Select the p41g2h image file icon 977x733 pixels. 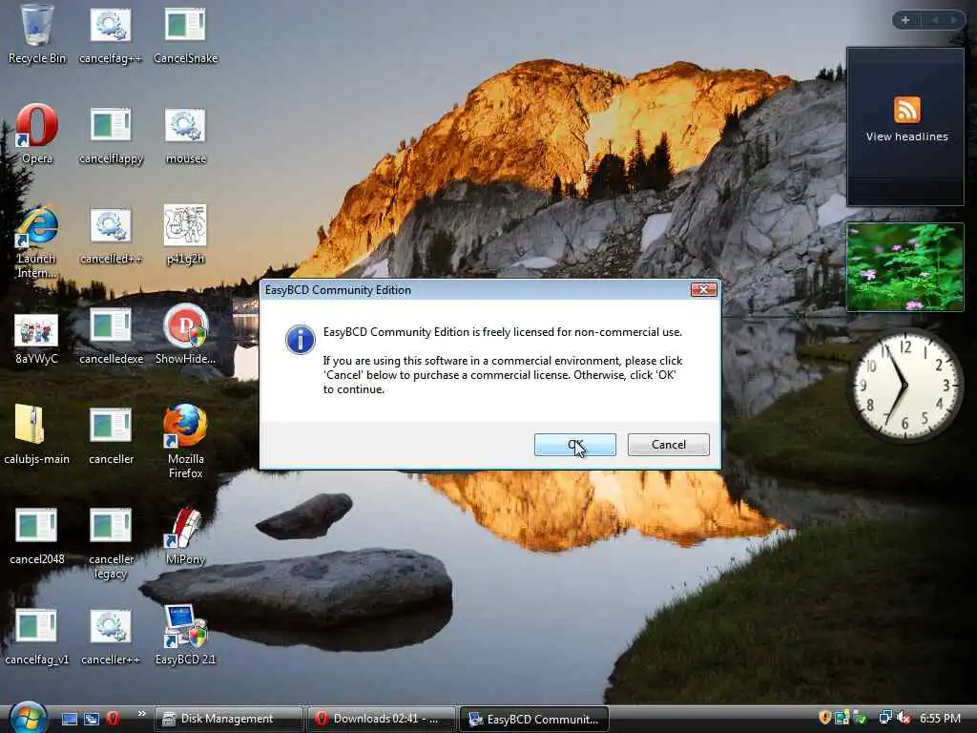point(186,235)
